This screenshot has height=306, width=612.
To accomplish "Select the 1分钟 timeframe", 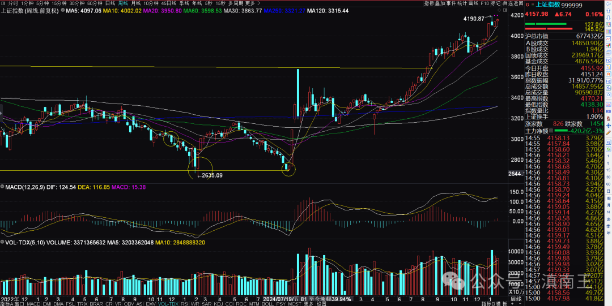I will coord(27,3).
